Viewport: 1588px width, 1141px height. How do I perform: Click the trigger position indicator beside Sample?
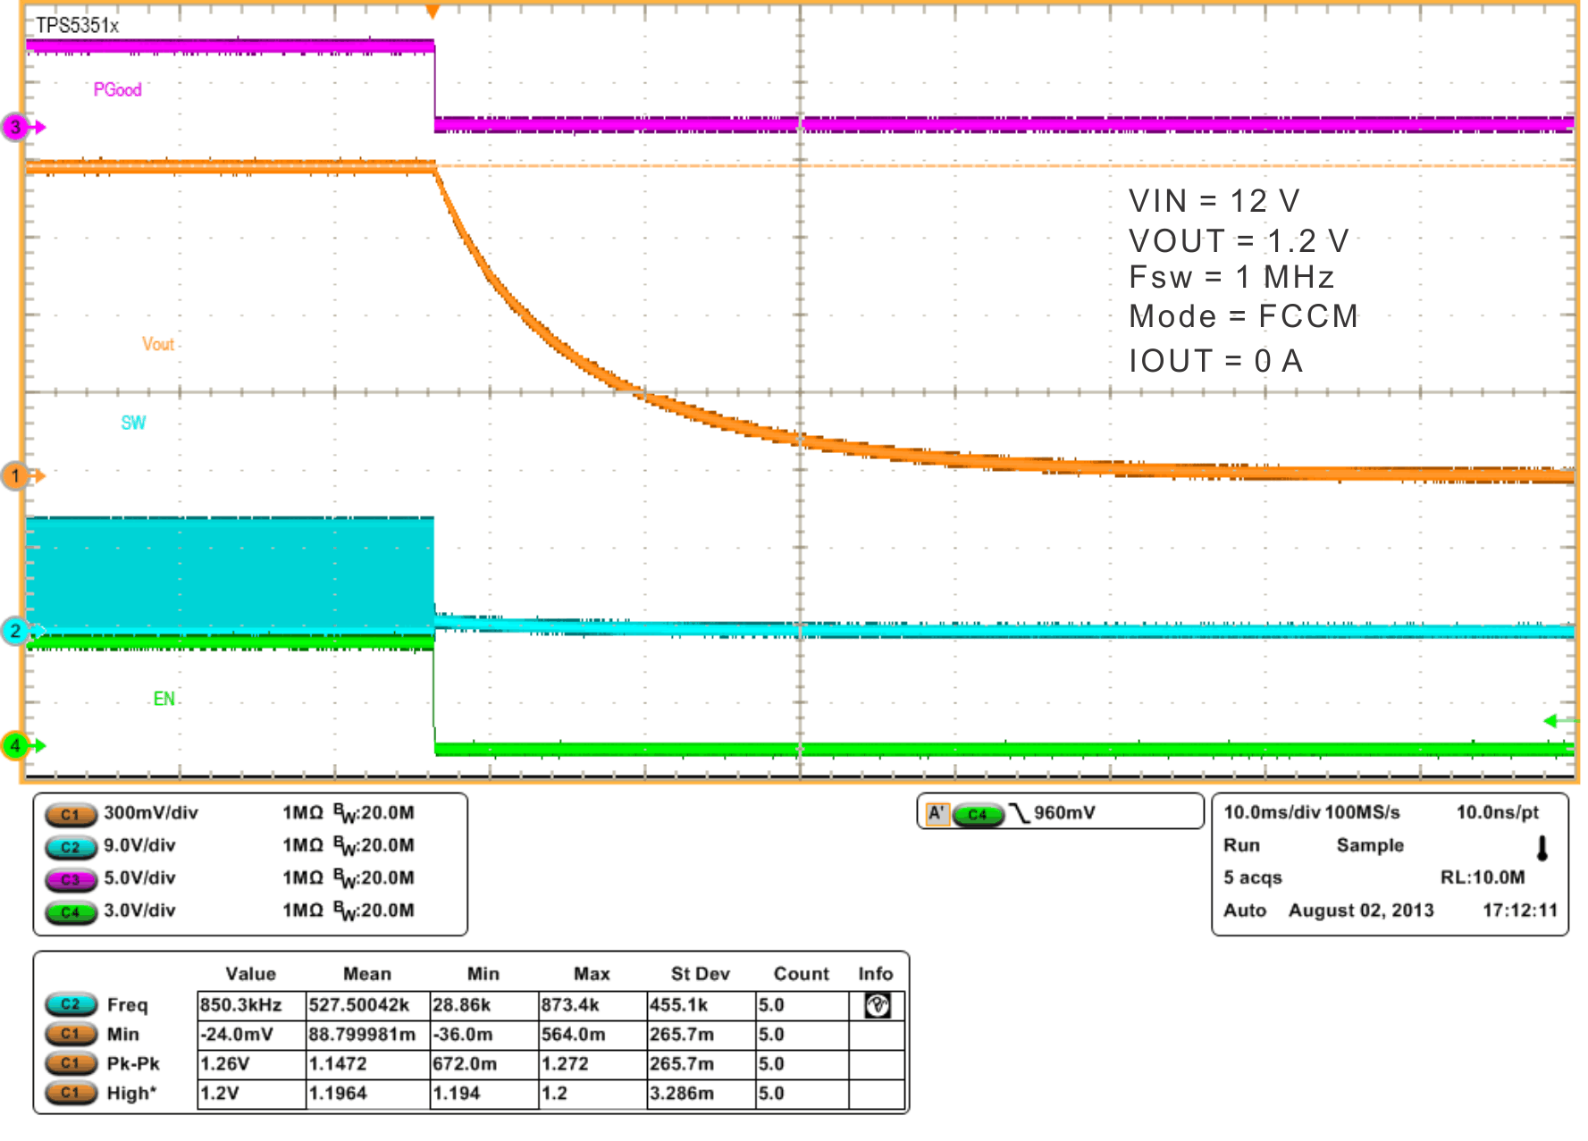[1542, 847]
